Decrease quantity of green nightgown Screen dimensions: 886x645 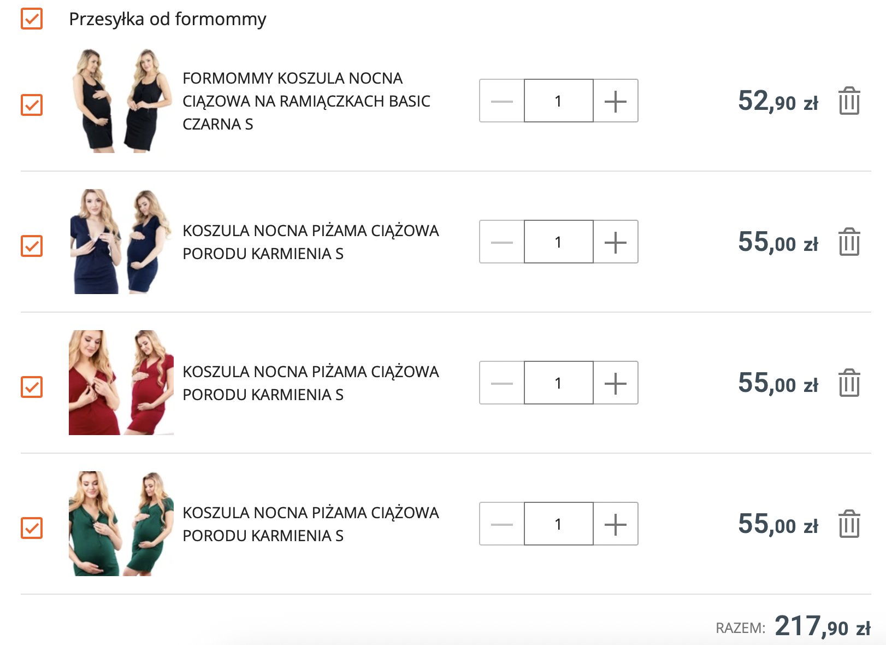(x=501, y=524)
